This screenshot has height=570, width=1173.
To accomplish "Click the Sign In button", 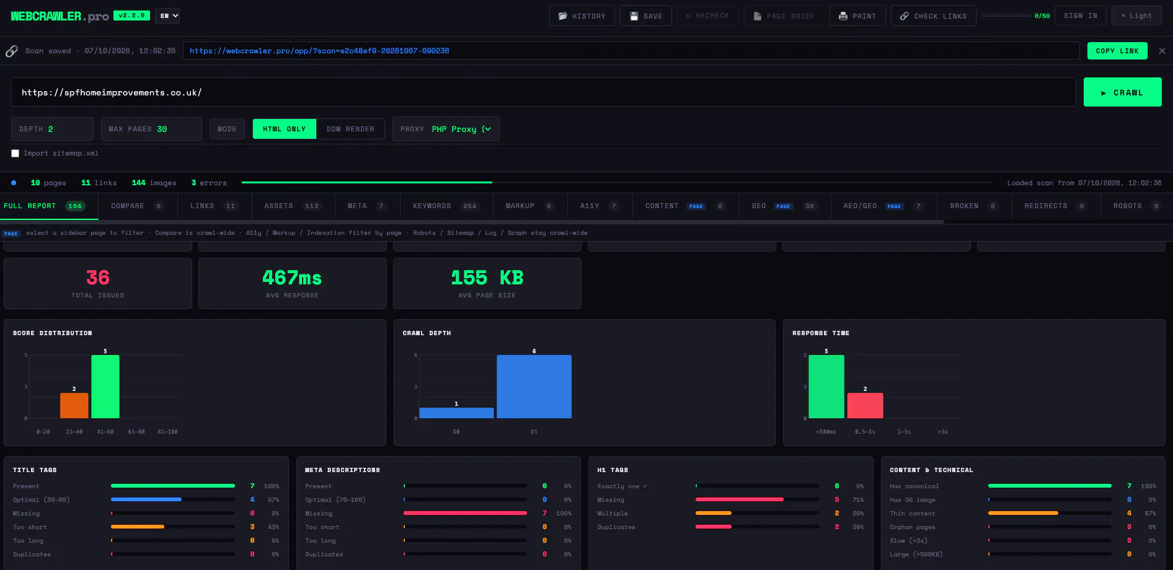I will point(1080,16).
